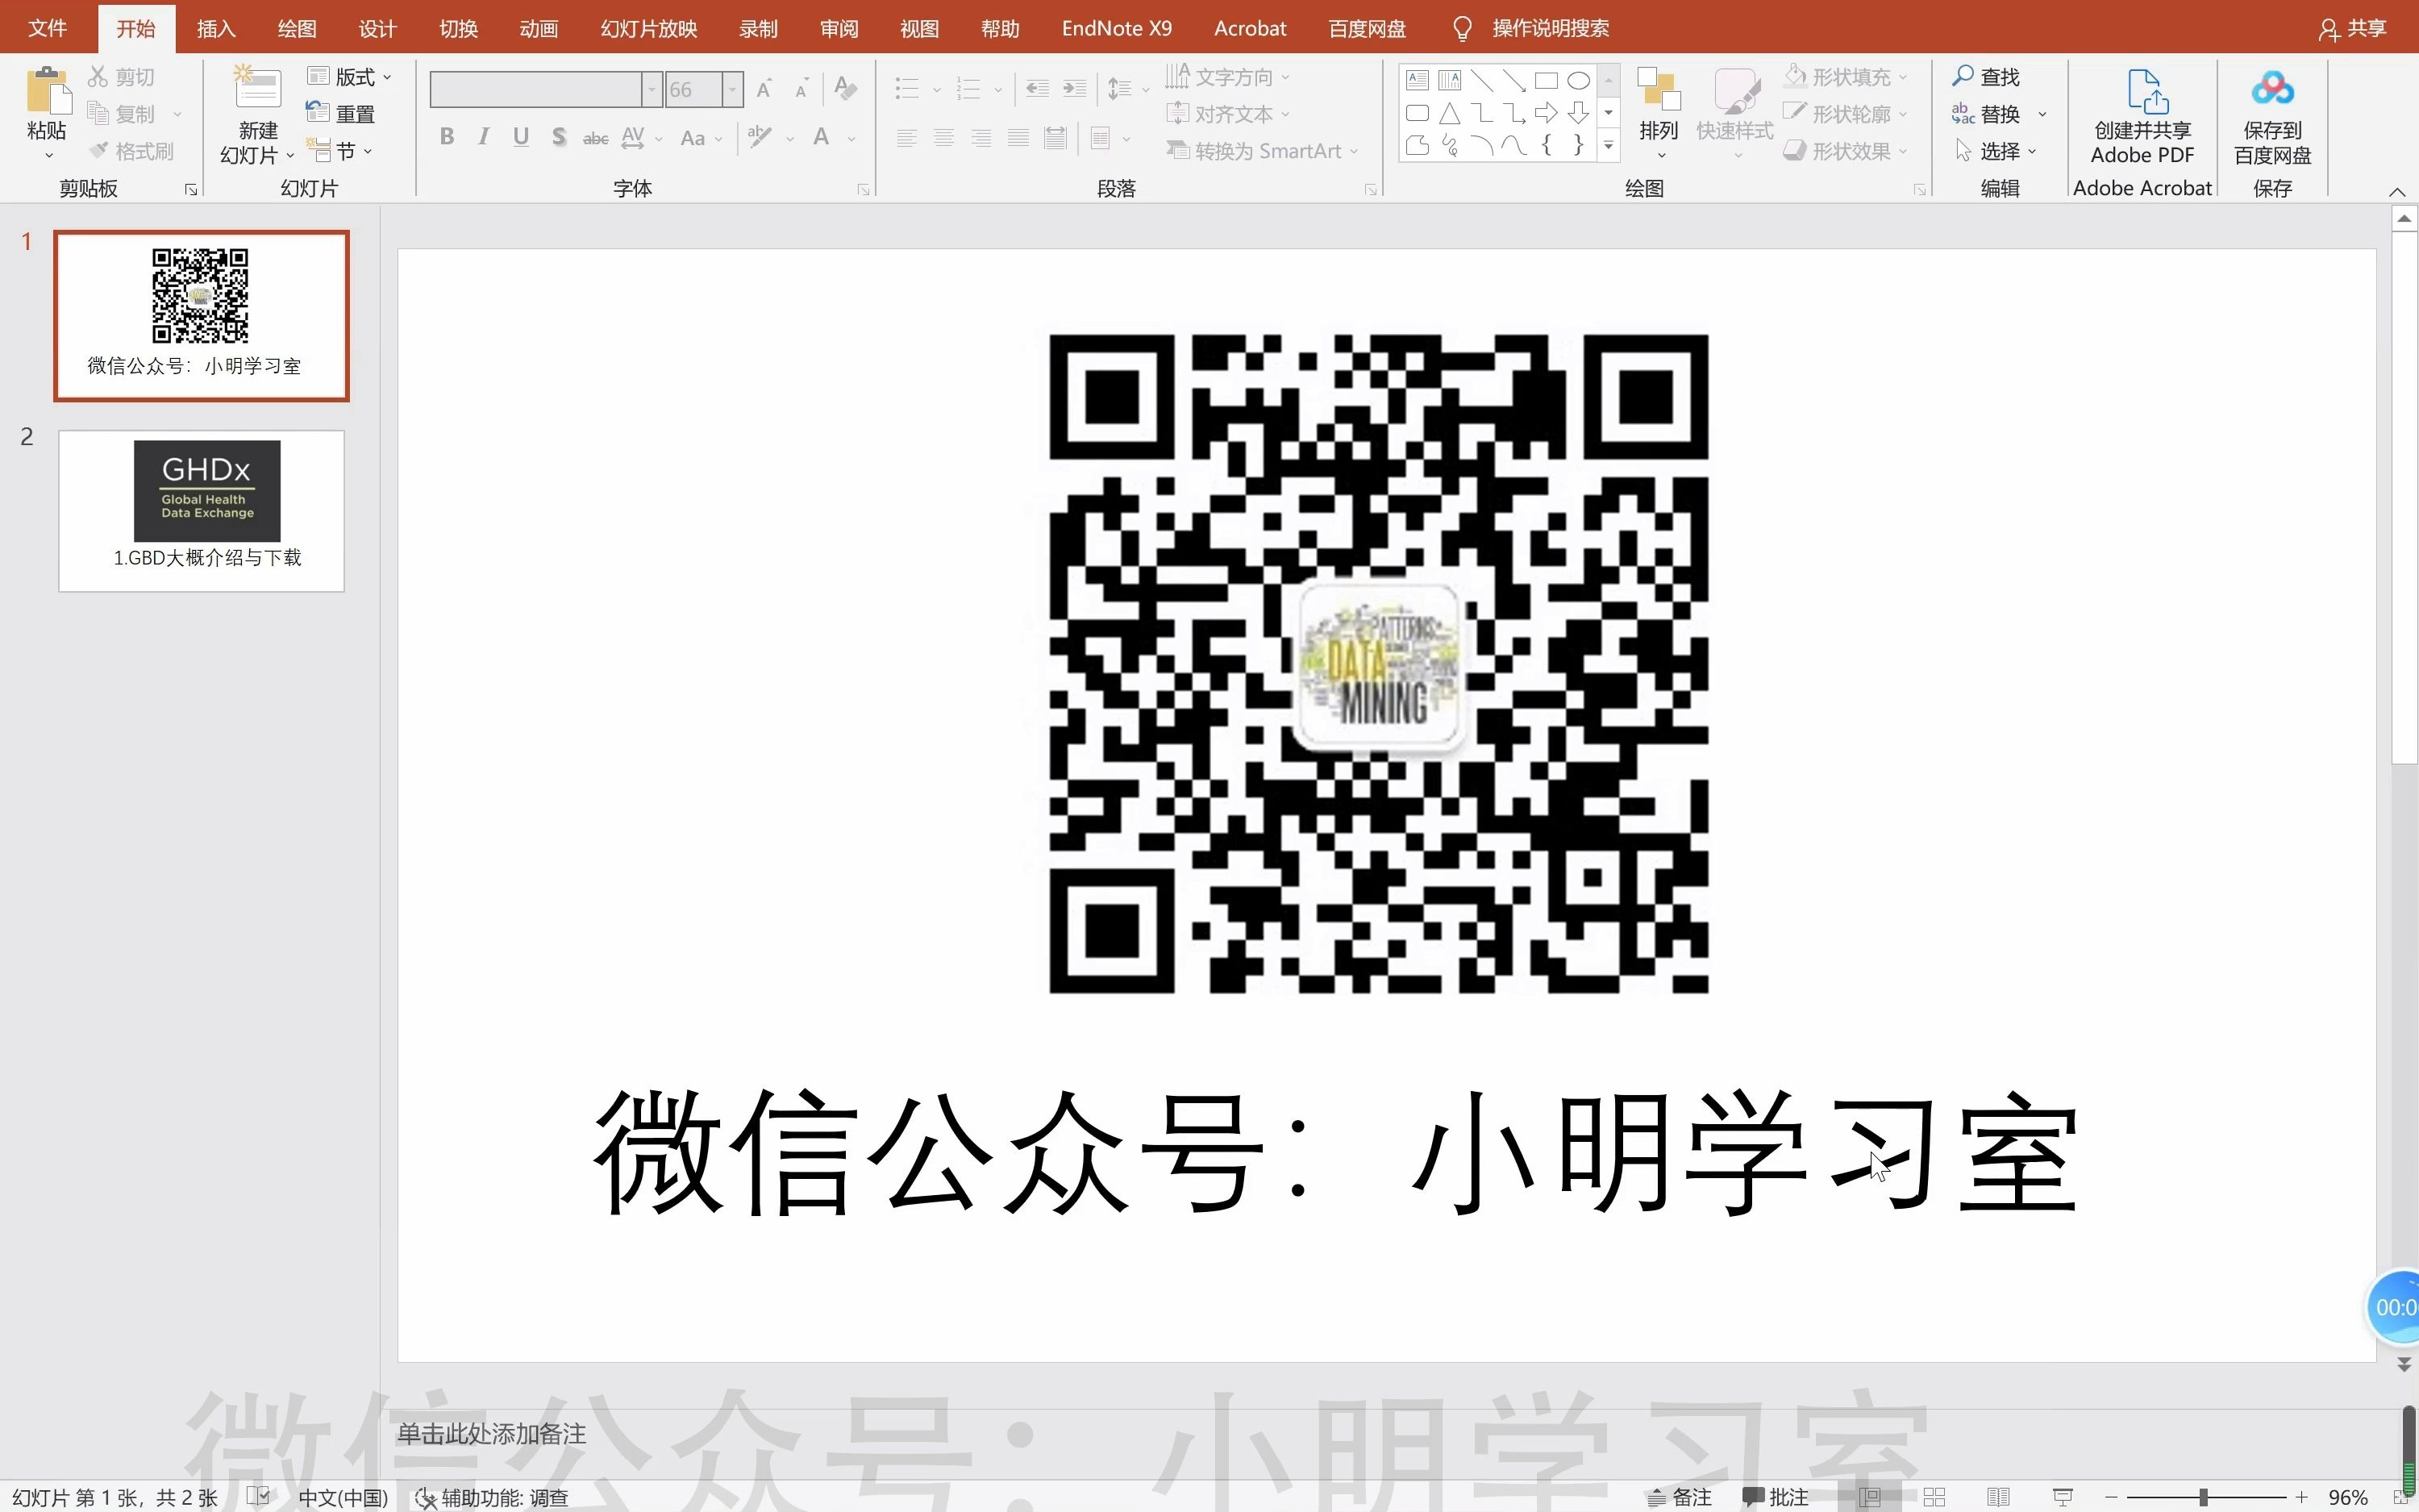Expand the shapes gallery more arrow

click(1609, 146)
